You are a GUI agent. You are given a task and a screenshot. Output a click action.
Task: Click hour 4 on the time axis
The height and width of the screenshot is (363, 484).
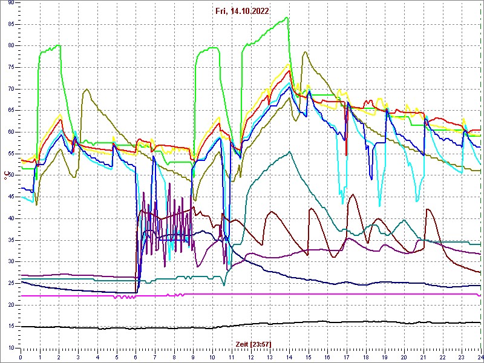[97, 357]
